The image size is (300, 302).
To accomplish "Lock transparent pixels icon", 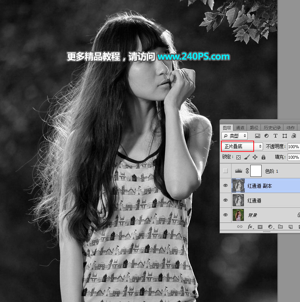I will click(x=238, y=157).
